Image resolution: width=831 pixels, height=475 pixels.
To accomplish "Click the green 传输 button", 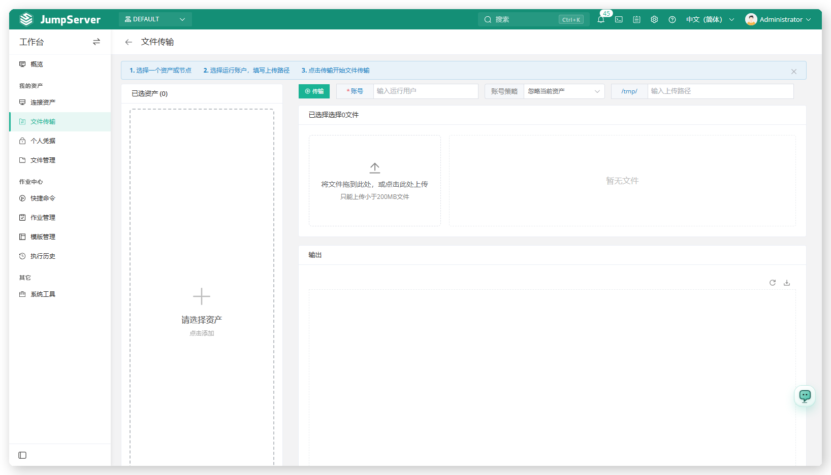I will pos(314,91).
